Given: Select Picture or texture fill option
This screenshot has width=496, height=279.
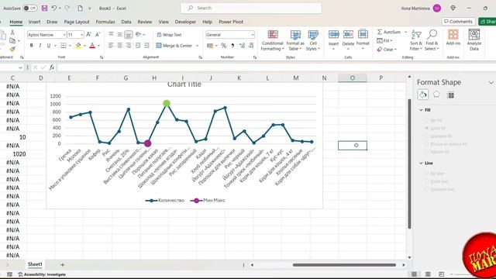Looking at the screenshot, I should point(427,144).
